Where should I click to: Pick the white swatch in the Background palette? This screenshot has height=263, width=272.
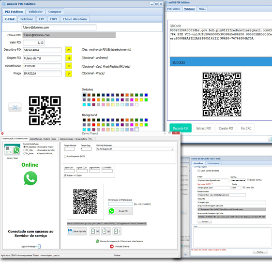coord(136,130)
